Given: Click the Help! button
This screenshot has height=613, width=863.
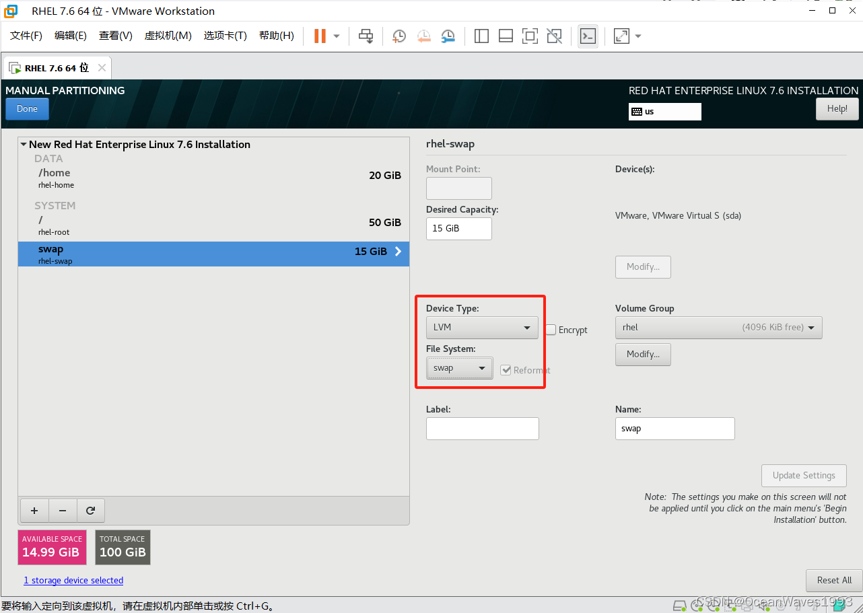Looking at the screenshot, I should coord(837,109).
